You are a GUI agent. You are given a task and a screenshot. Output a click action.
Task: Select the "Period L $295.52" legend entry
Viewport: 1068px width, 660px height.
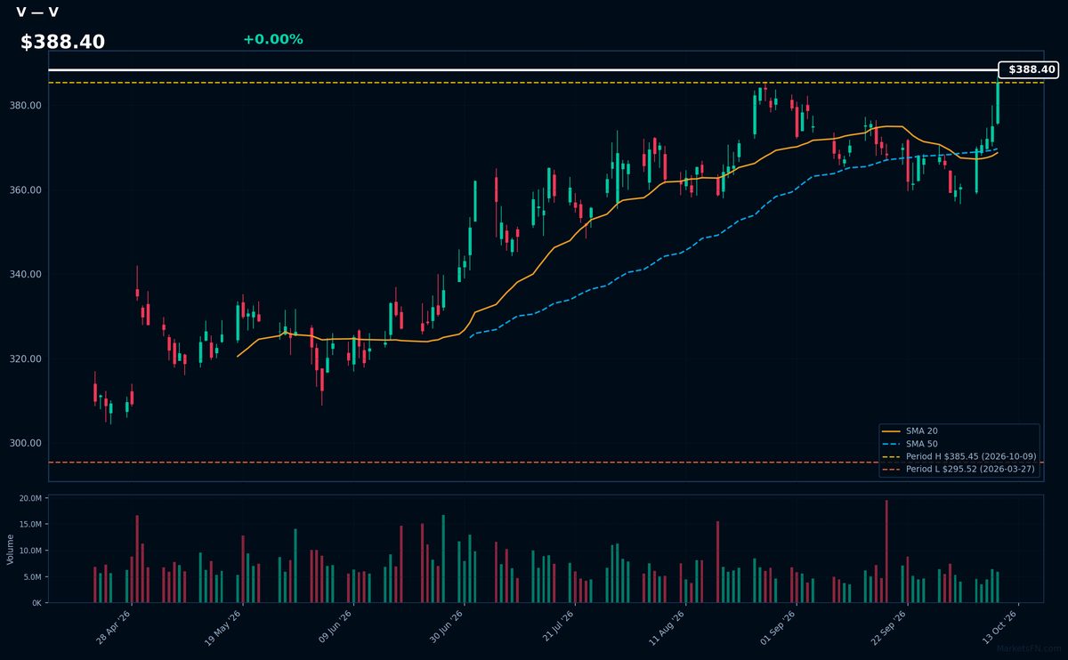coord(959,469)
